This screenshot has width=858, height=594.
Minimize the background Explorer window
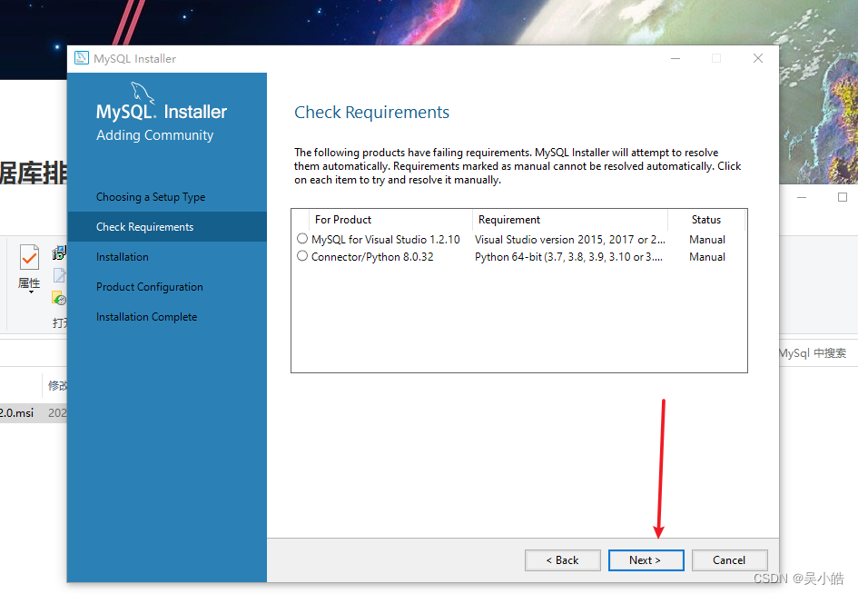coord(802,197)
